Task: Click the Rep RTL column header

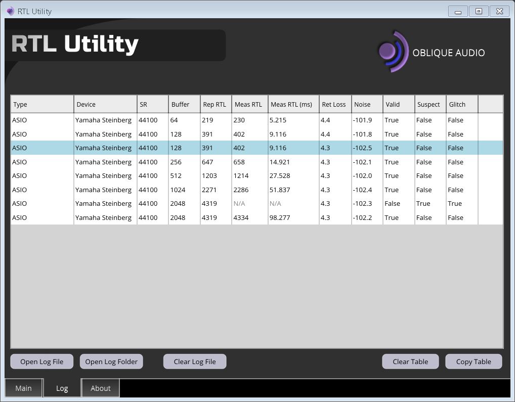Action: tap(216, 104)
